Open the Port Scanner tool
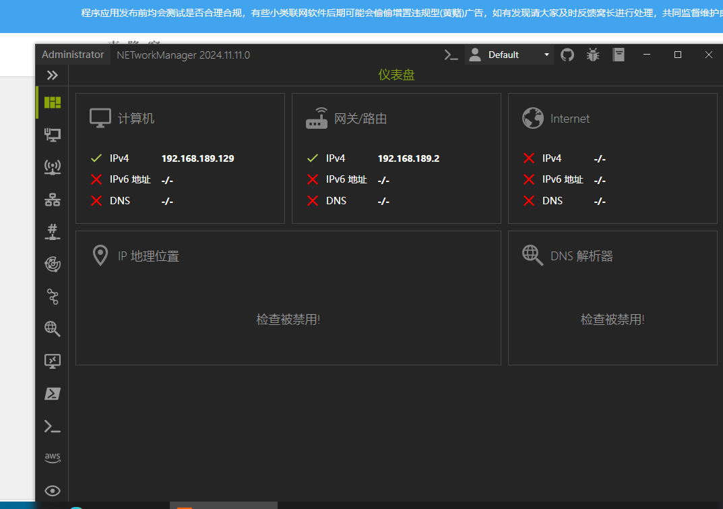This screenshot has width=723, height=509. click(x=52, y=232)
